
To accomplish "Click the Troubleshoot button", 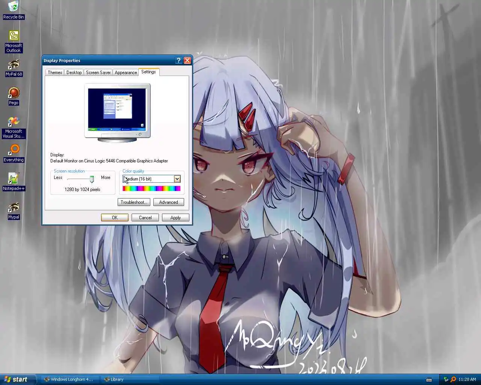I will point(134,202).
